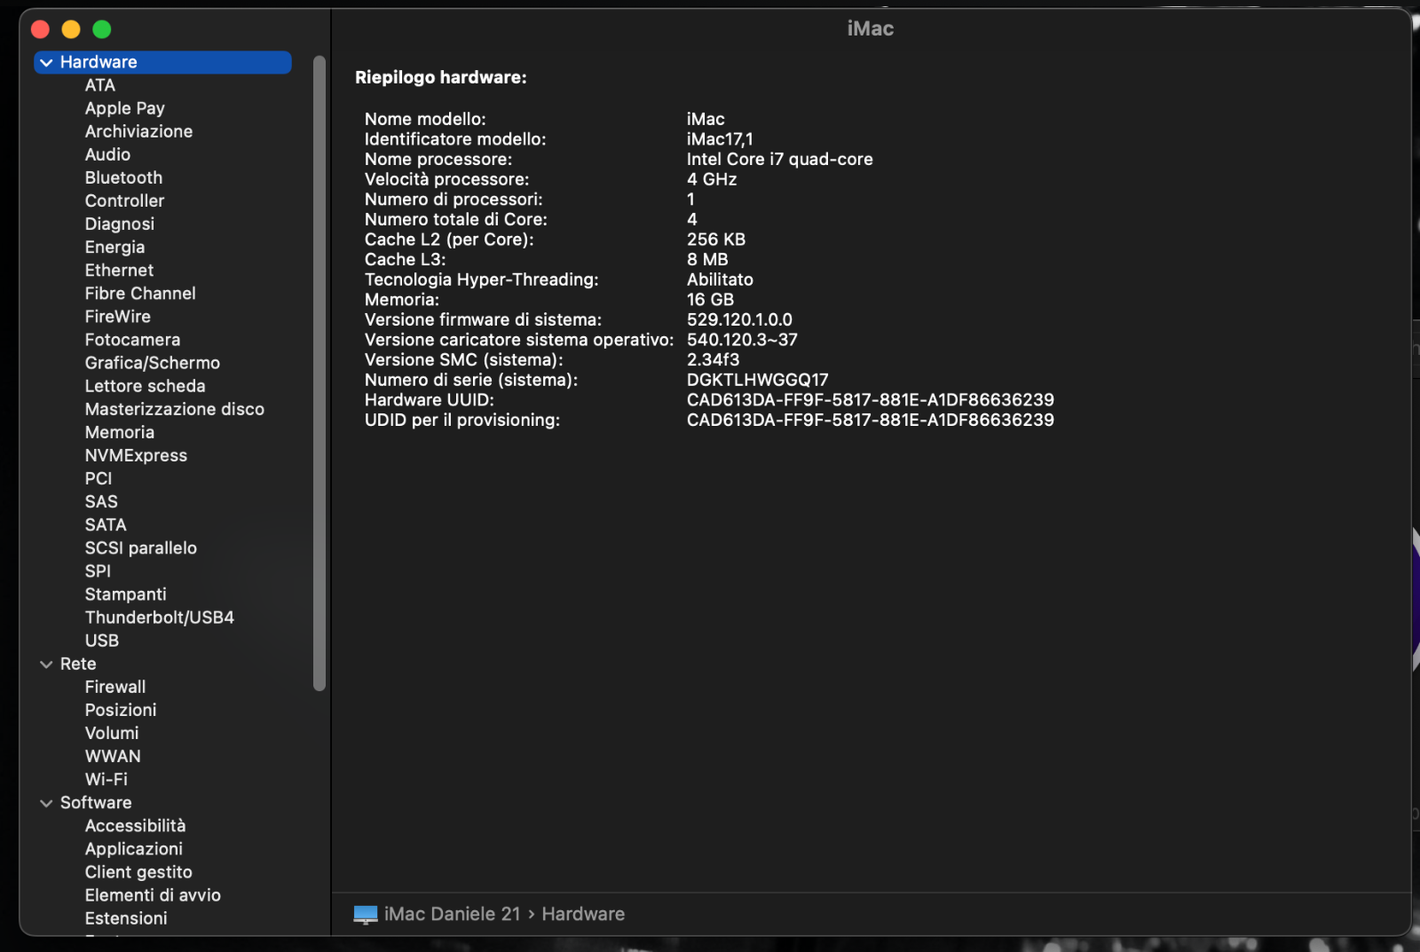1420x952 pixels.
Task: Select the Software category
Action: click(96, 803)
